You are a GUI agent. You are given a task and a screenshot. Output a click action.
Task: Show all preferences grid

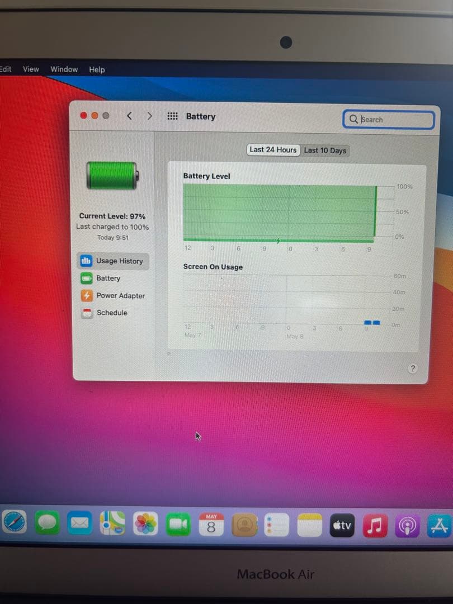point(172,116)
